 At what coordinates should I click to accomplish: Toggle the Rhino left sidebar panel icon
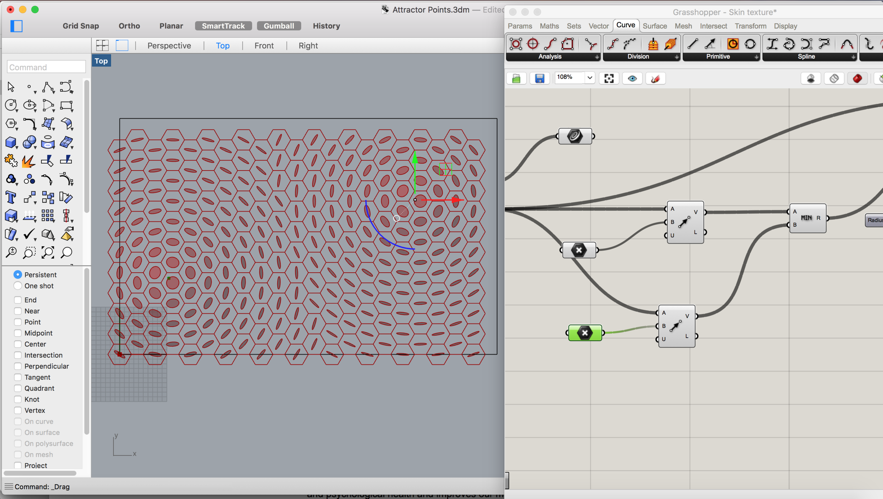click(x=16, y=26)
